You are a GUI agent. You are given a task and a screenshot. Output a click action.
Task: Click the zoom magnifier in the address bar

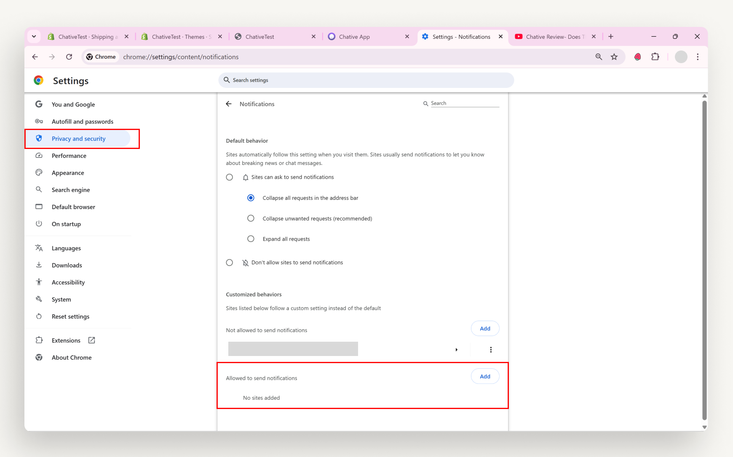[x=599, y=57]
